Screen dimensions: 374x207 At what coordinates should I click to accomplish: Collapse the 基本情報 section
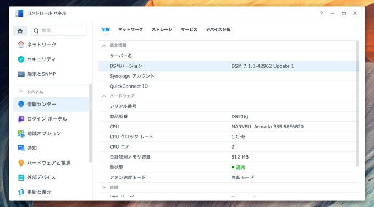[x=104, y=46]
